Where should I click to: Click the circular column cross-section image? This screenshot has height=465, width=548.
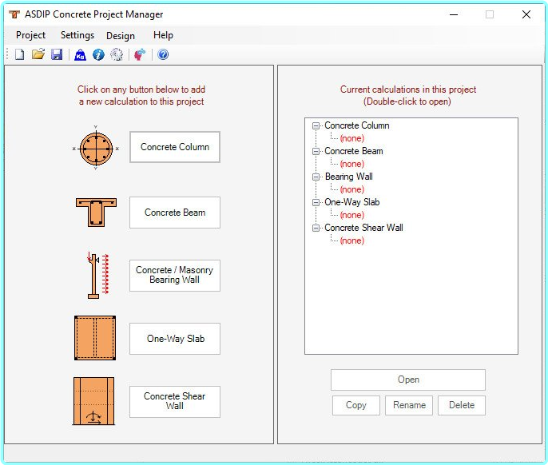coord(96,148)
